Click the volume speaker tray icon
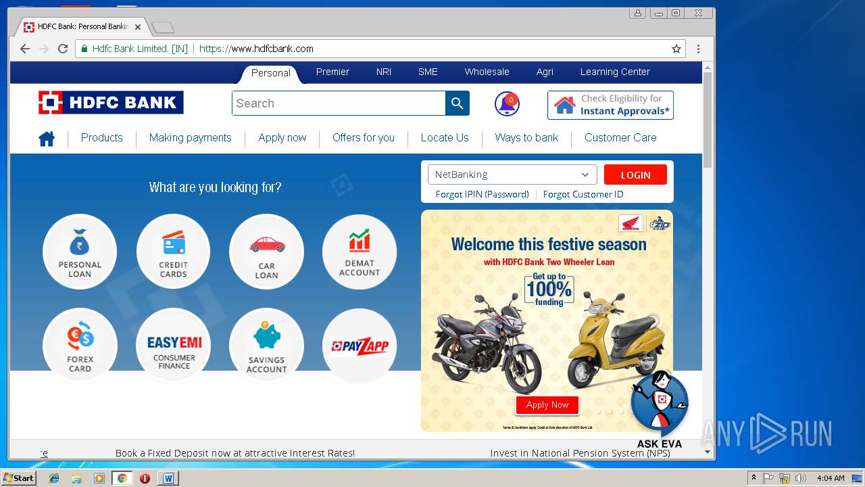The width and height of the screenshot is (865, 487). [801, 478]
